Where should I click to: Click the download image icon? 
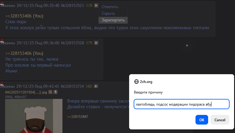click(x=56, y=92)
